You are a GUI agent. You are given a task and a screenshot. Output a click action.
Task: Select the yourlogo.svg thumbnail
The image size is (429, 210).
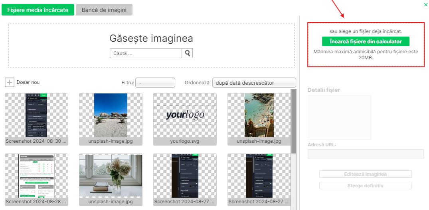[185, 116]
